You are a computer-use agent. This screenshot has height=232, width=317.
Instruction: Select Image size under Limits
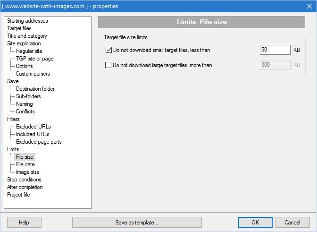[28, 172]
